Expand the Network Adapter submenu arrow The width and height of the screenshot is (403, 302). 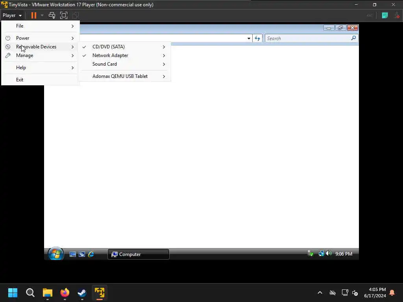coord(164,55)
